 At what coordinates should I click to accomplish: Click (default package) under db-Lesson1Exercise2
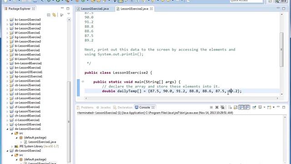coord(35,159)
